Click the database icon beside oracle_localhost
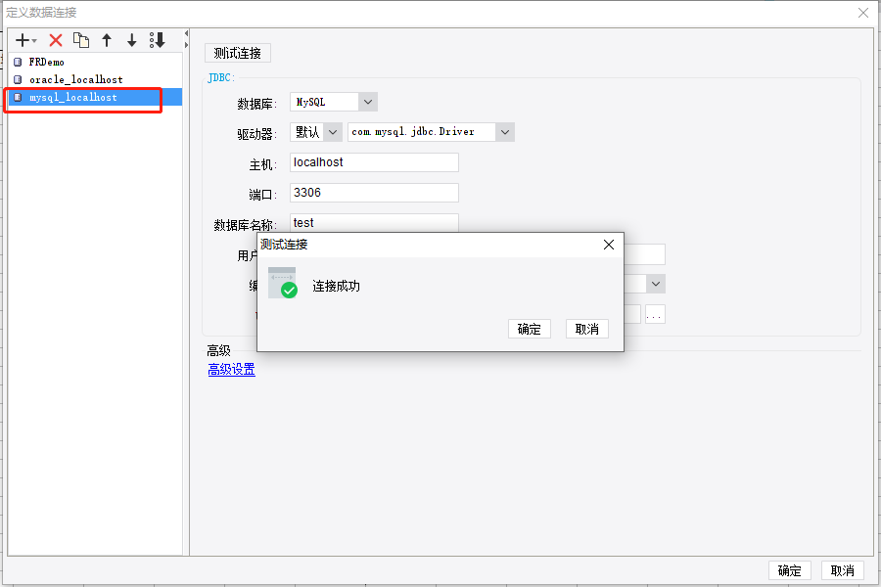Screen dimensions: 881x587 click(x=16, y=79)
